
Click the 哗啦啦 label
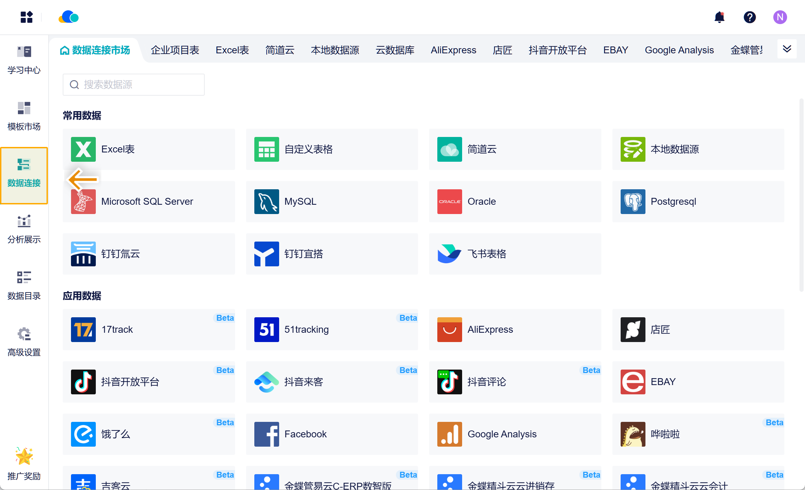coord(665,434)
